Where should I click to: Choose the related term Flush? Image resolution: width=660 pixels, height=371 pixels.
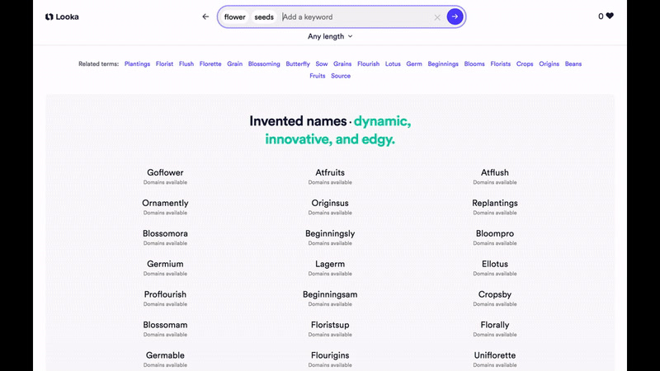(186, 64)
